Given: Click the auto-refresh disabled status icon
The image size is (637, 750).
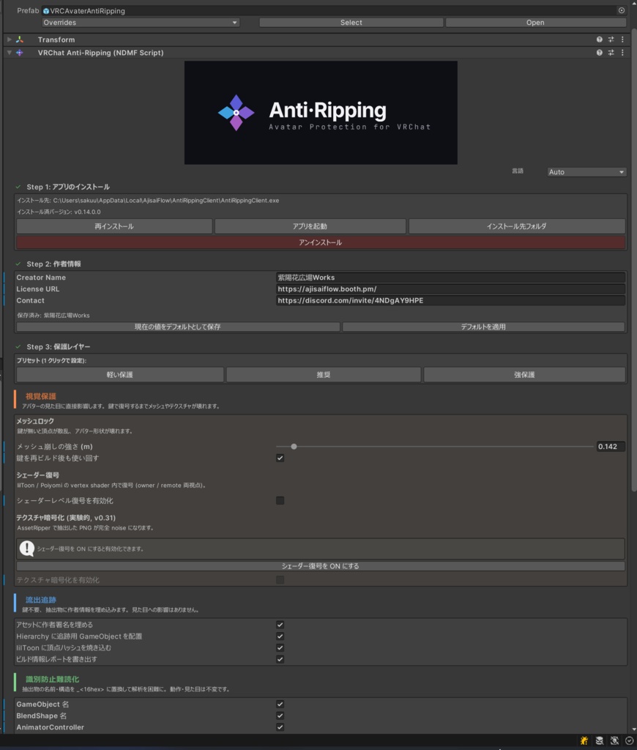Looking at the screenshot, I should pos(614,740).
